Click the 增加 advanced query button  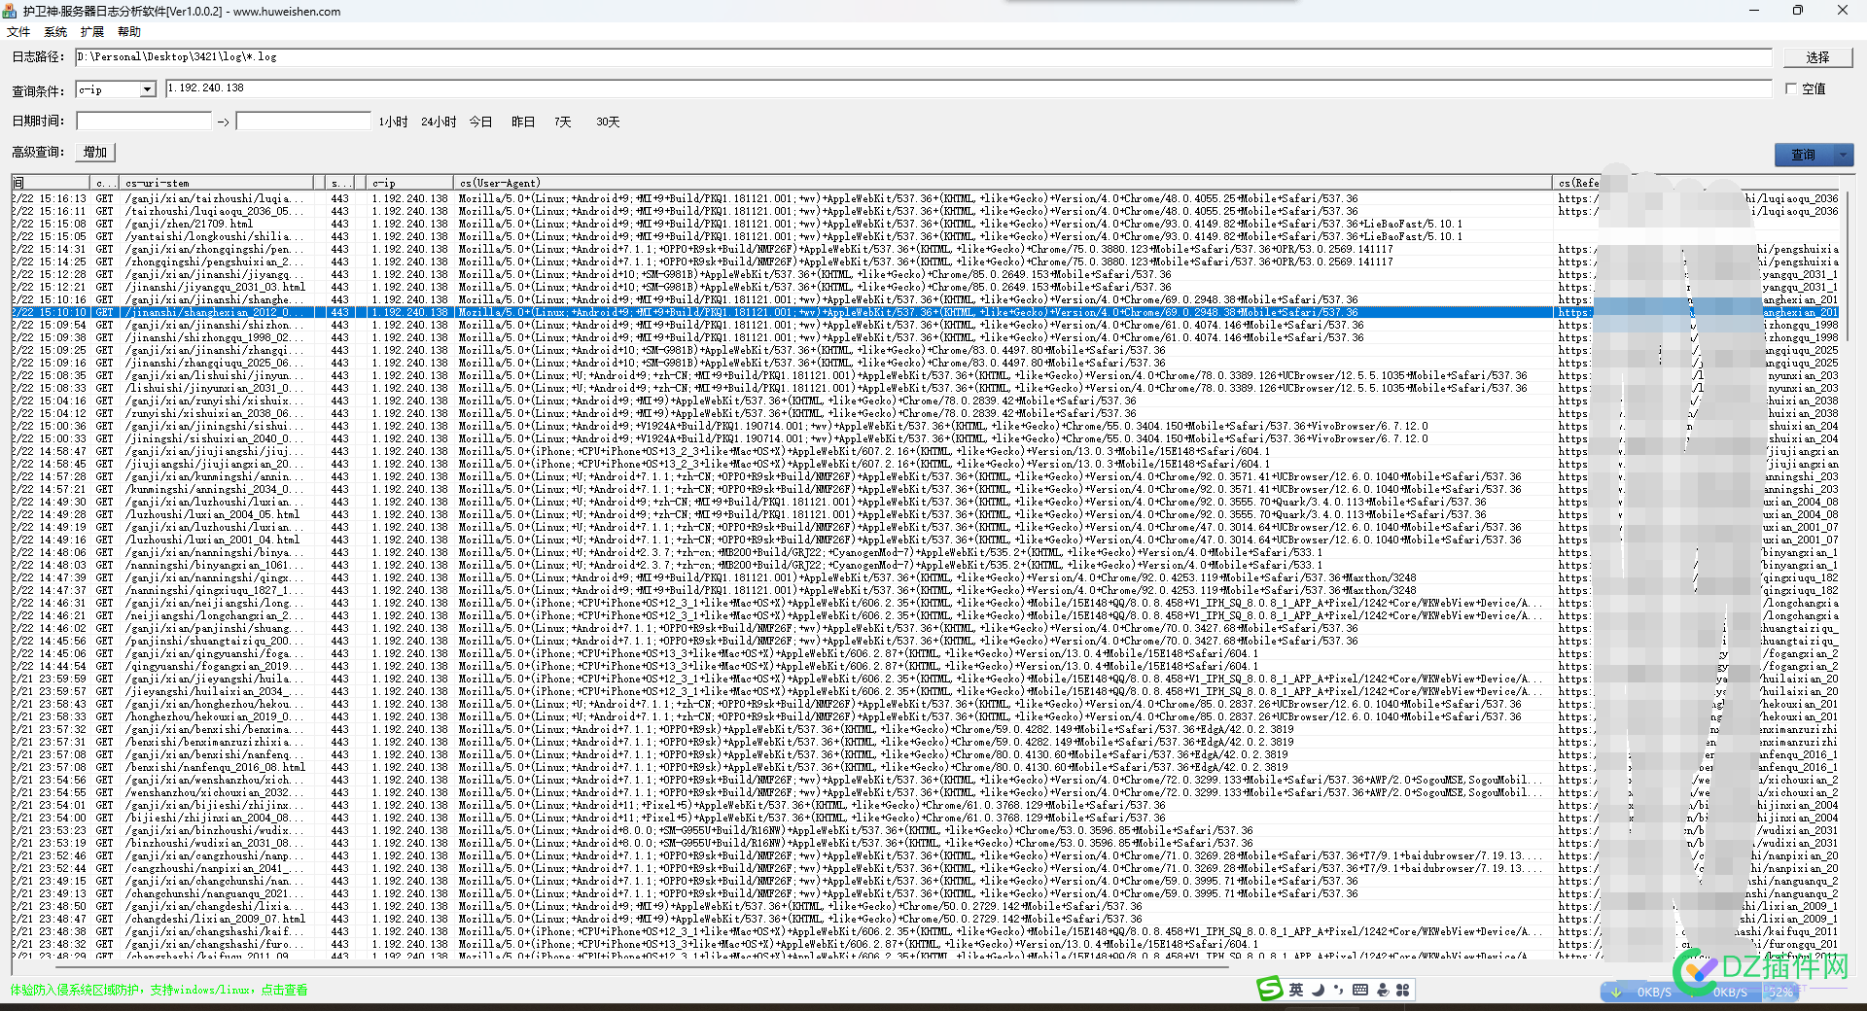(95, 153)
